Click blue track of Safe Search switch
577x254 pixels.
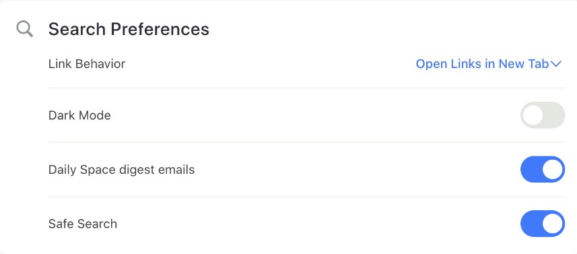point(531,224)
